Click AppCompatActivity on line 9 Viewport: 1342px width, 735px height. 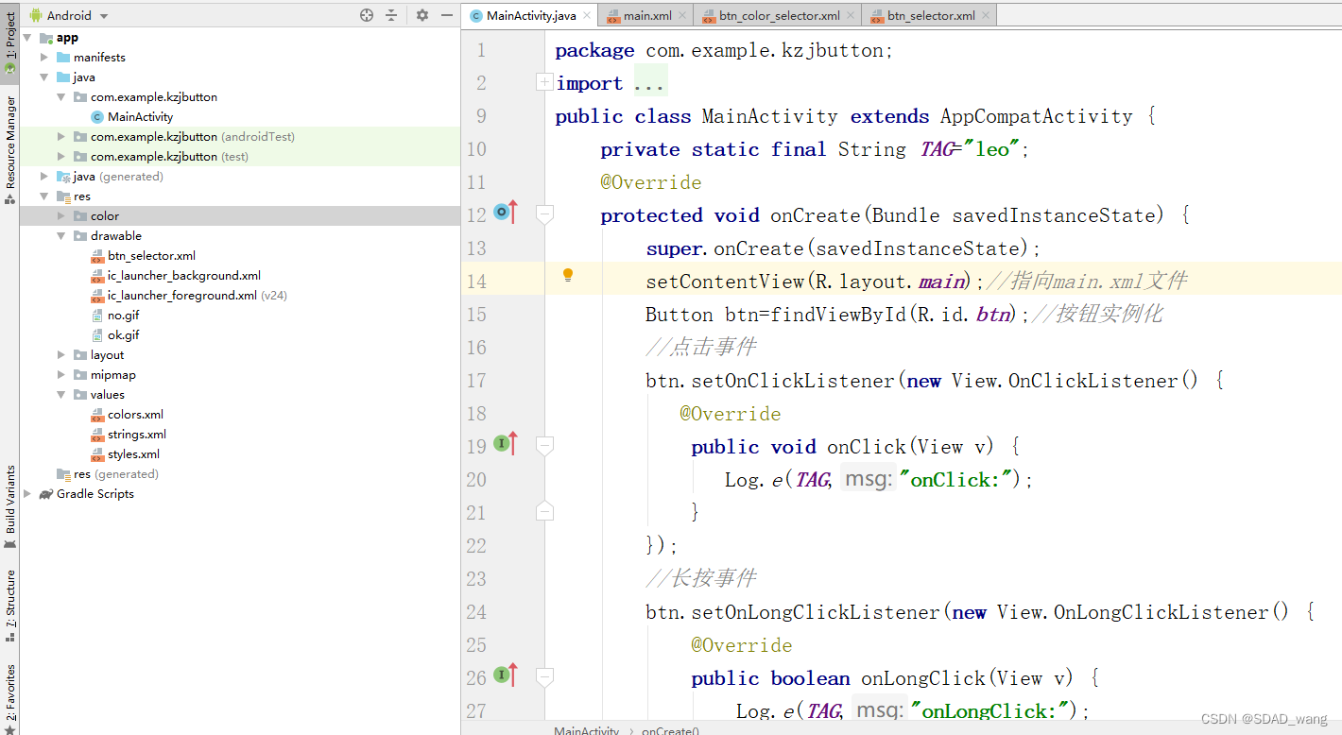[1036, 116]
